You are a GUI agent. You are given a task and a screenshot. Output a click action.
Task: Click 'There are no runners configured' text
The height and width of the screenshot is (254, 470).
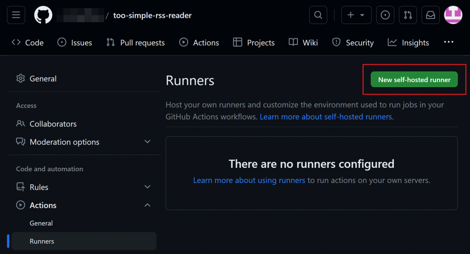312,164
